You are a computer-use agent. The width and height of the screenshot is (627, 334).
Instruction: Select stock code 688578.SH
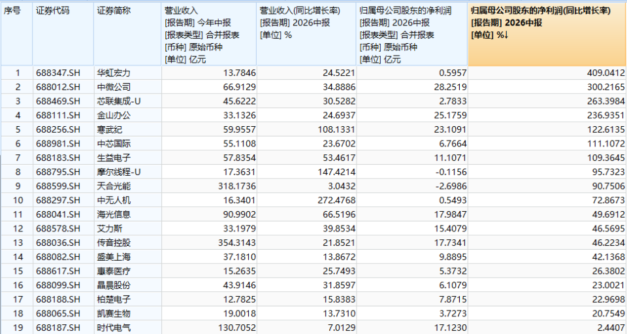coord(58,228)
